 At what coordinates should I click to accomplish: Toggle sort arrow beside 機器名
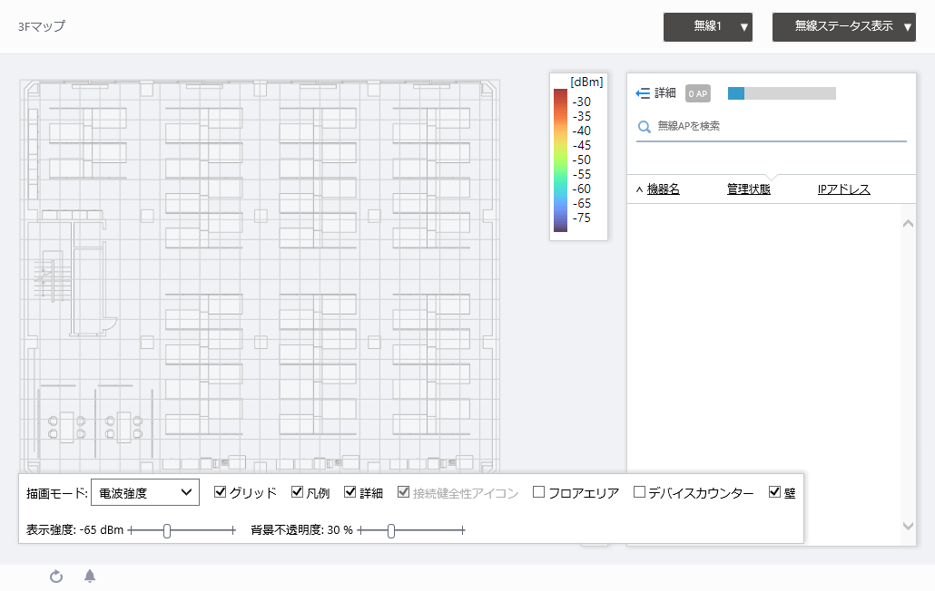pyautogui.click(x=639, y=189)
